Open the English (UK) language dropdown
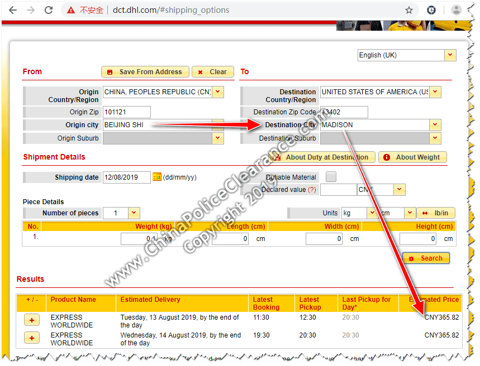The height and width of the screenshot is (366, 480). point(450,55)
